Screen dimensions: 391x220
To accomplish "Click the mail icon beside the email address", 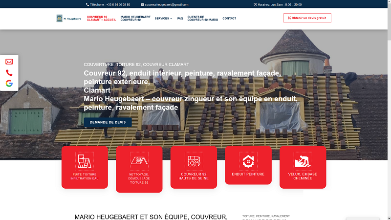I will pos(142,4).
